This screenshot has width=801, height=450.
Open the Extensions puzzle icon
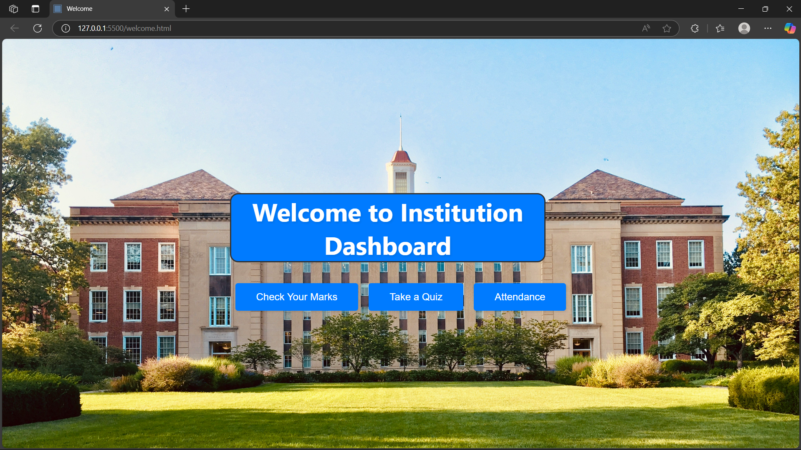pos(695,28)
